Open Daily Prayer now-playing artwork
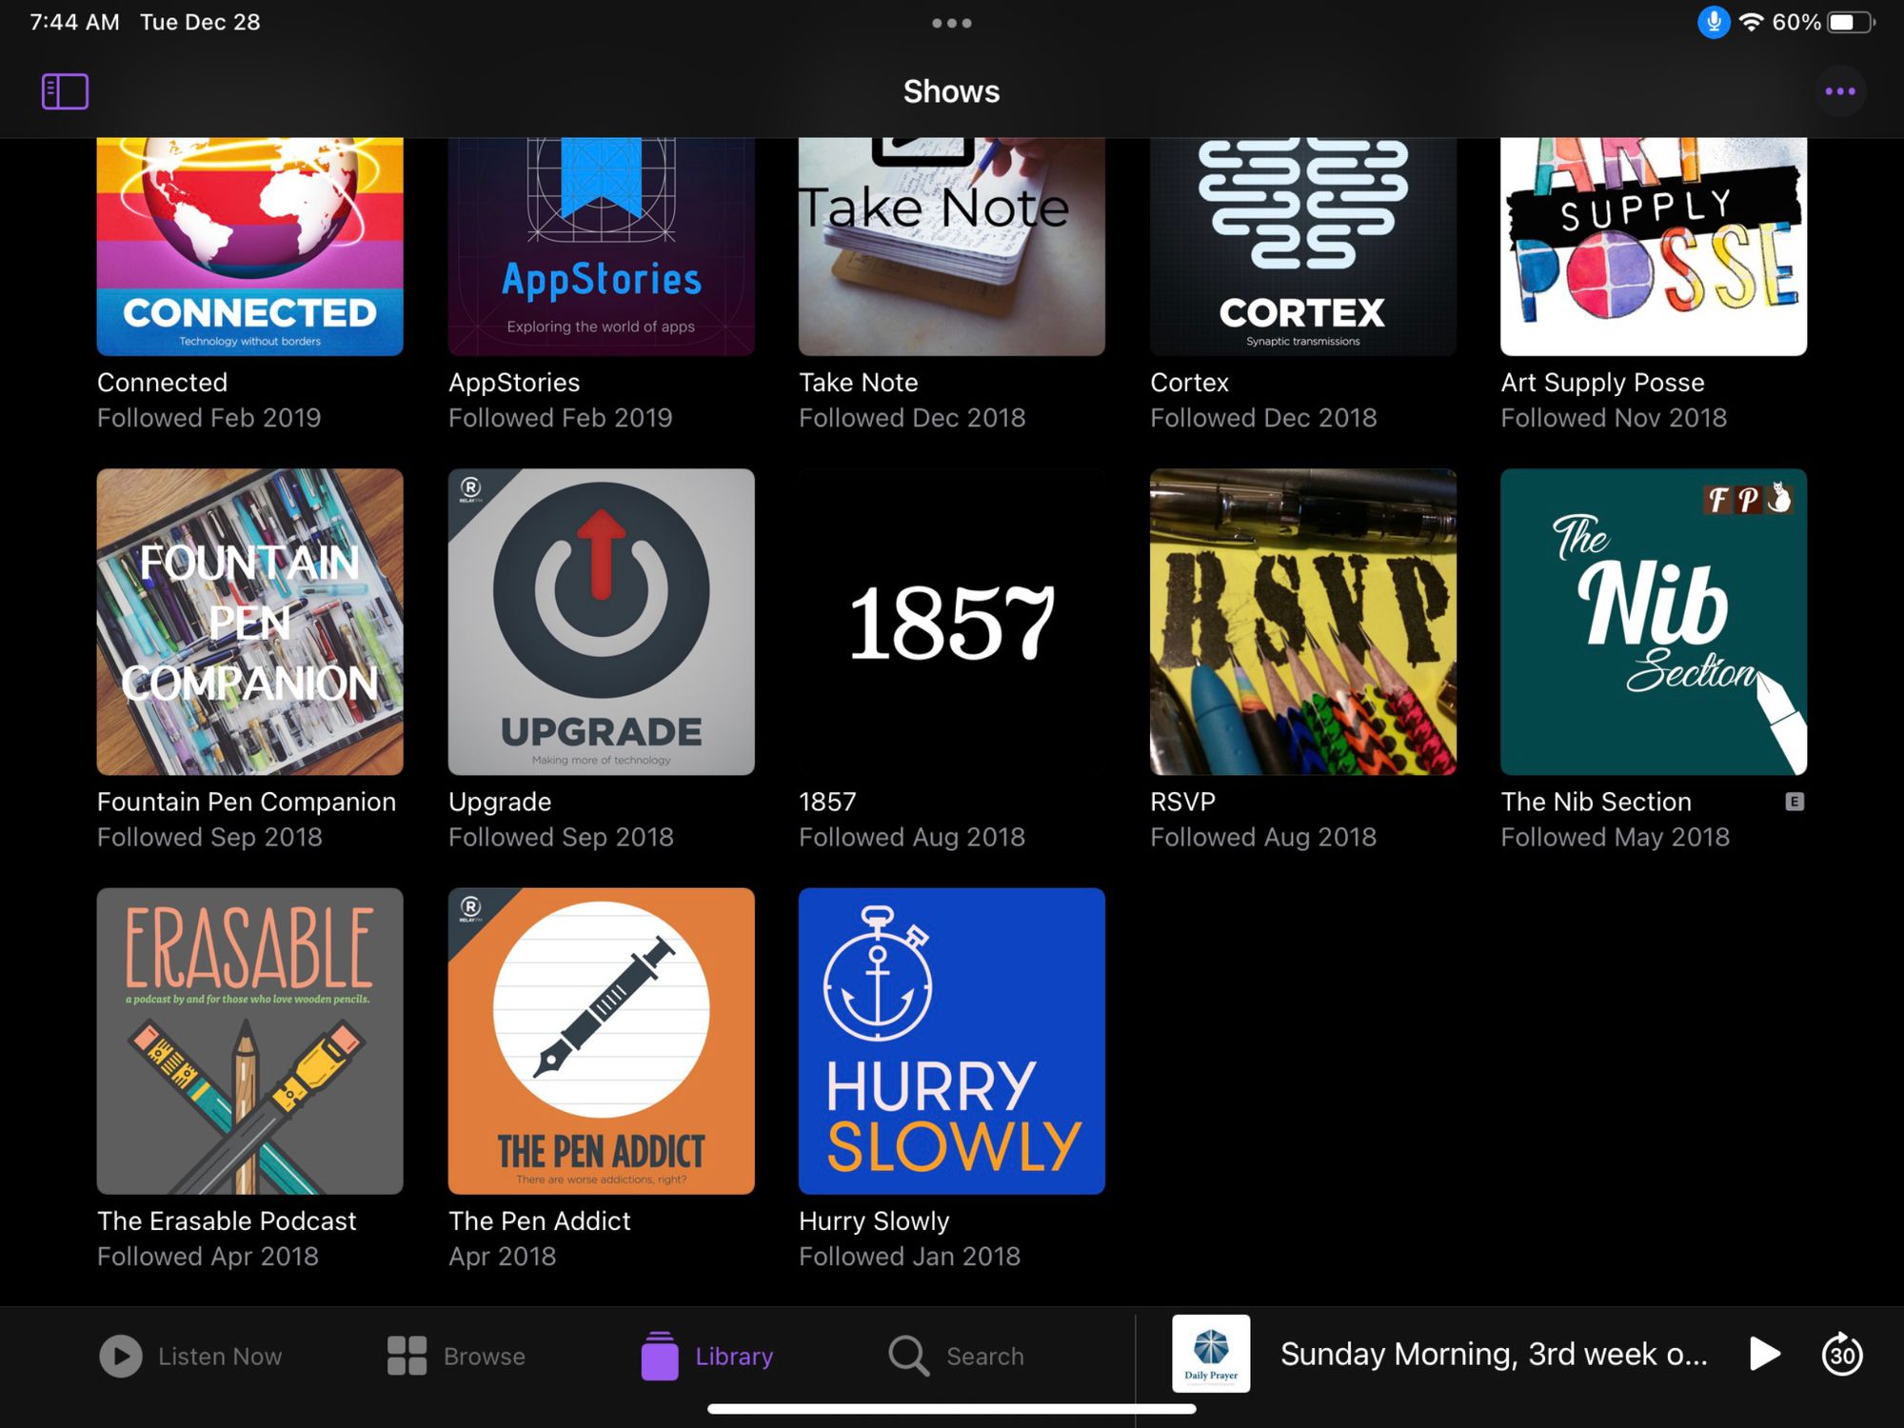1904x1428 pixels. (x=1210, y=1354)
